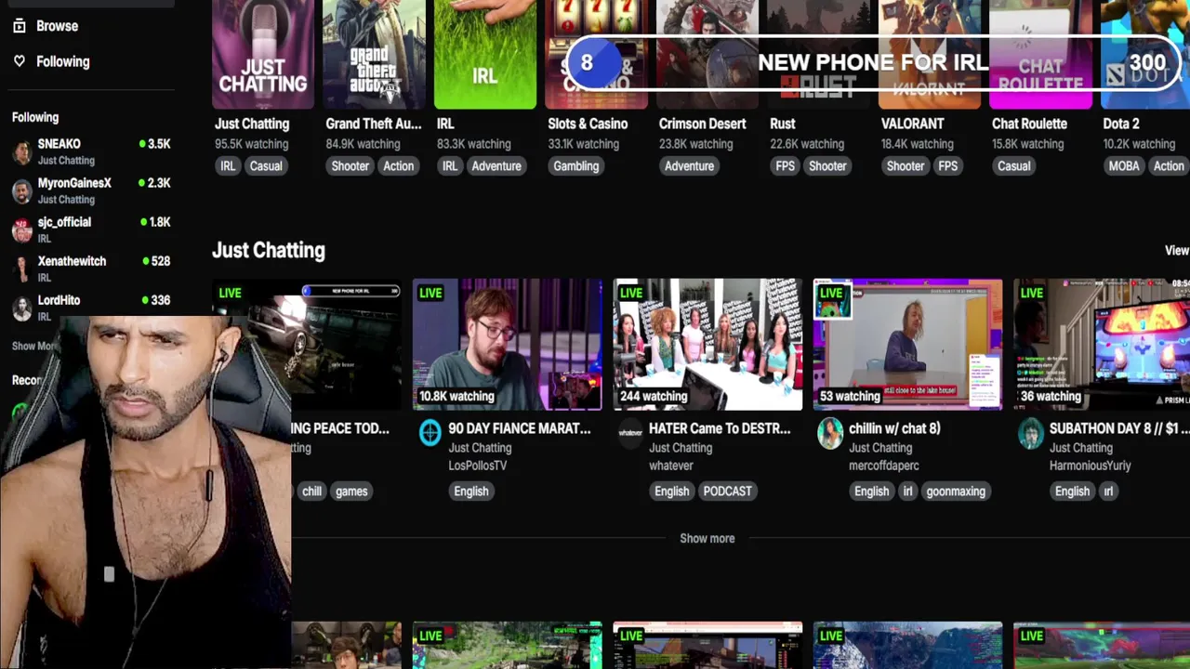The height and width of the screenshot is (669, 1190).
Task: Select the MOBA tag under Dota 2
Action: [1124, 166]
